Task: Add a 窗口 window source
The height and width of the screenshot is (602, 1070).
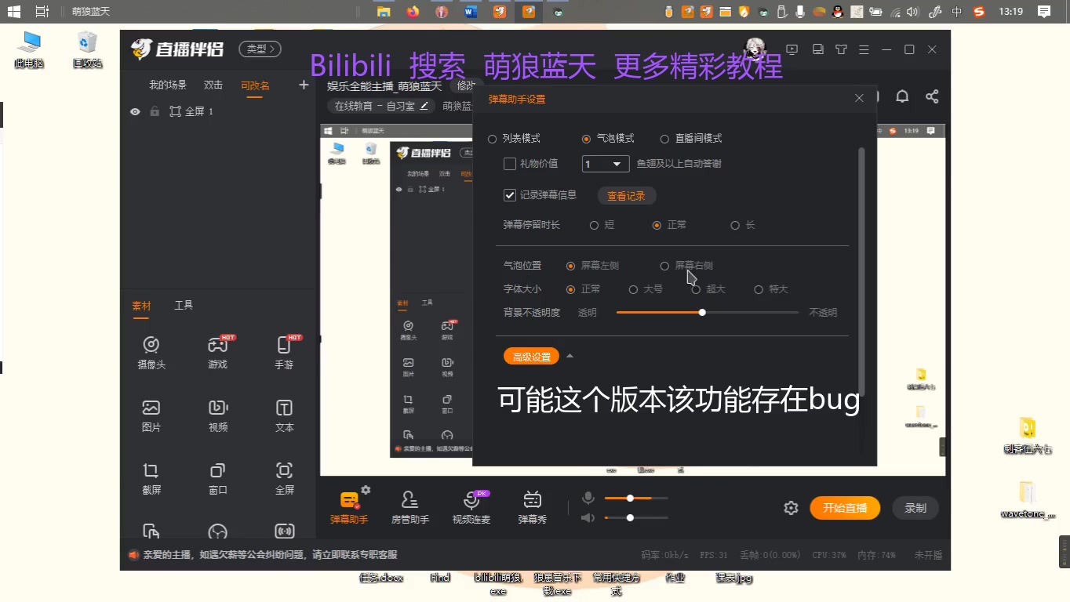Action: pos(218,479)
